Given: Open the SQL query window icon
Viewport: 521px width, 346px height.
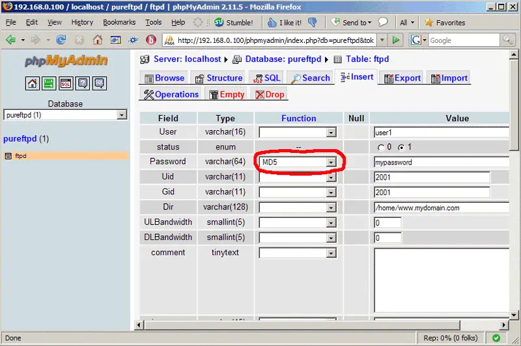Looking at the screenshot, I should pos(66,83).
